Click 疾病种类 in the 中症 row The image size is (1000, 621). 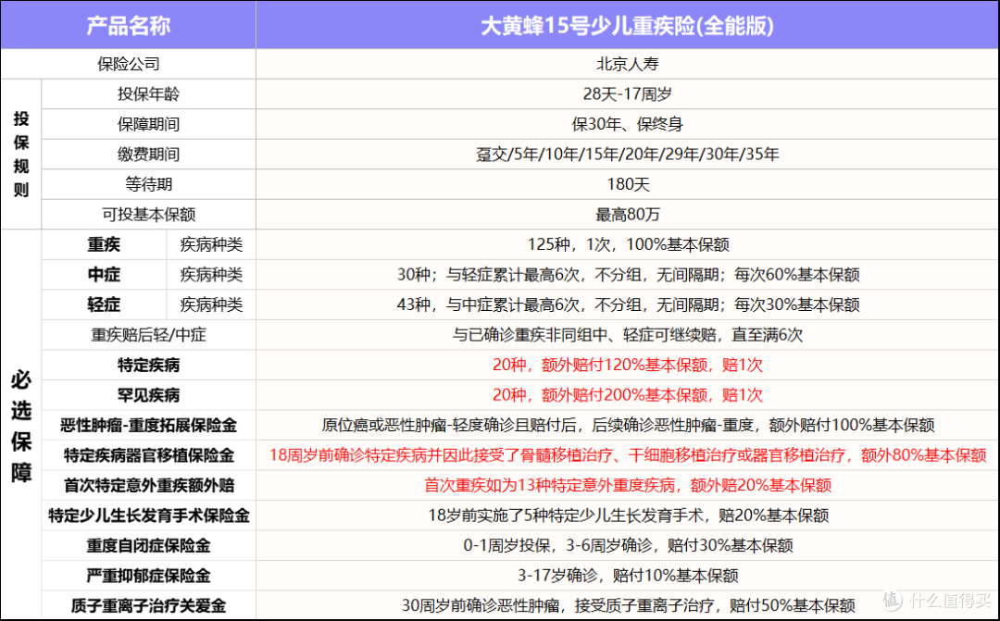(x=211, y=274)
